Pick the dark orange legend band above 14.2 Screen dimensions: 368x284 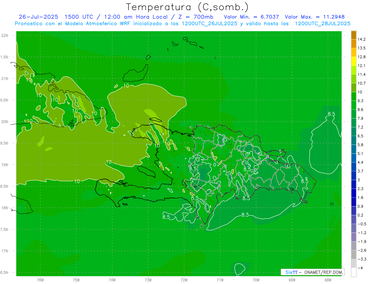point(354,35)
